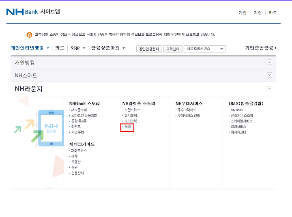292x217 pixels.
Task: Click the UMS(입출금알림) heading
Action: (246, 103)
